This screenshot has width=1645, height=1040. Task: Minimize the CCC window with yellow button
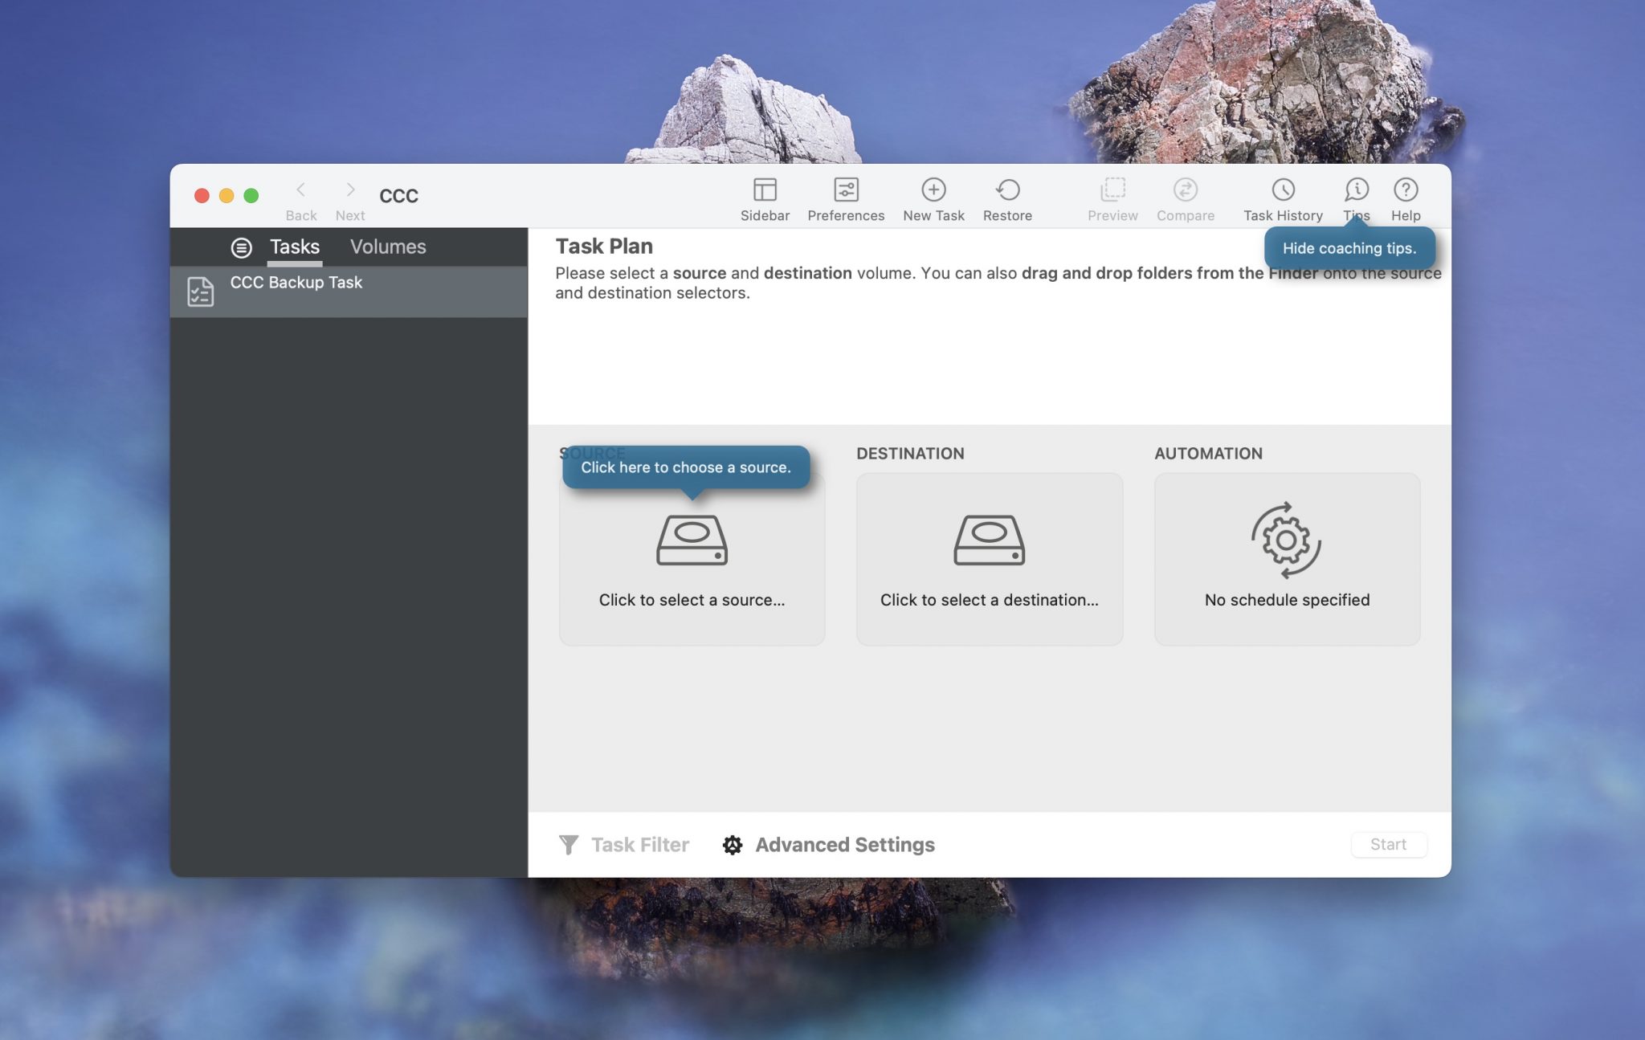tap(227, 195)
